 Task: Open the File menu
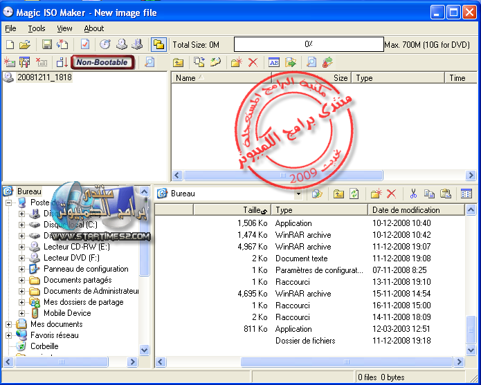[11, 28]
